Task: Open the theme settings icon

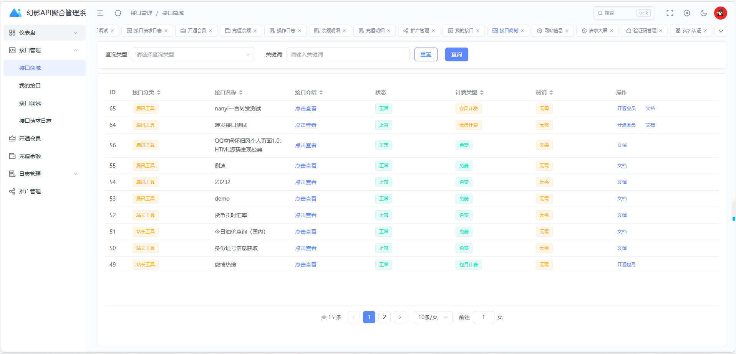Action: (687, 13)
